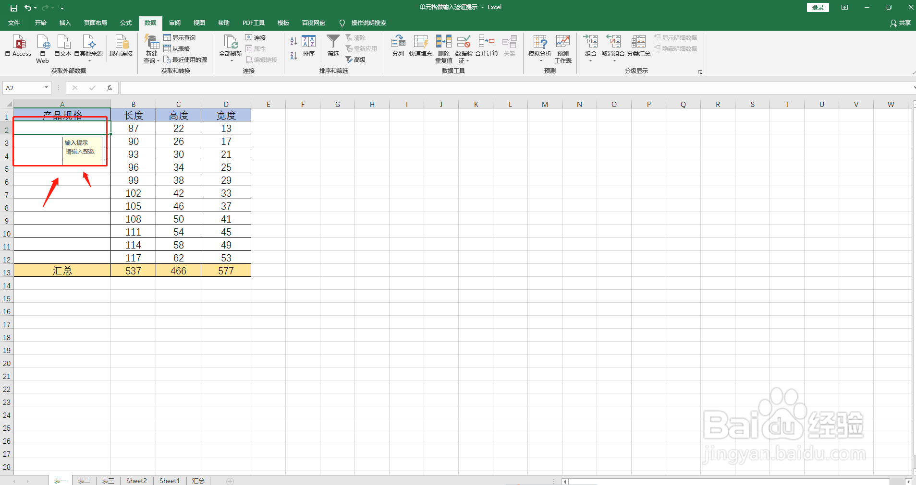916x485 pixels.
Task: Import data from Web
Action: click(x=42, y=48)
